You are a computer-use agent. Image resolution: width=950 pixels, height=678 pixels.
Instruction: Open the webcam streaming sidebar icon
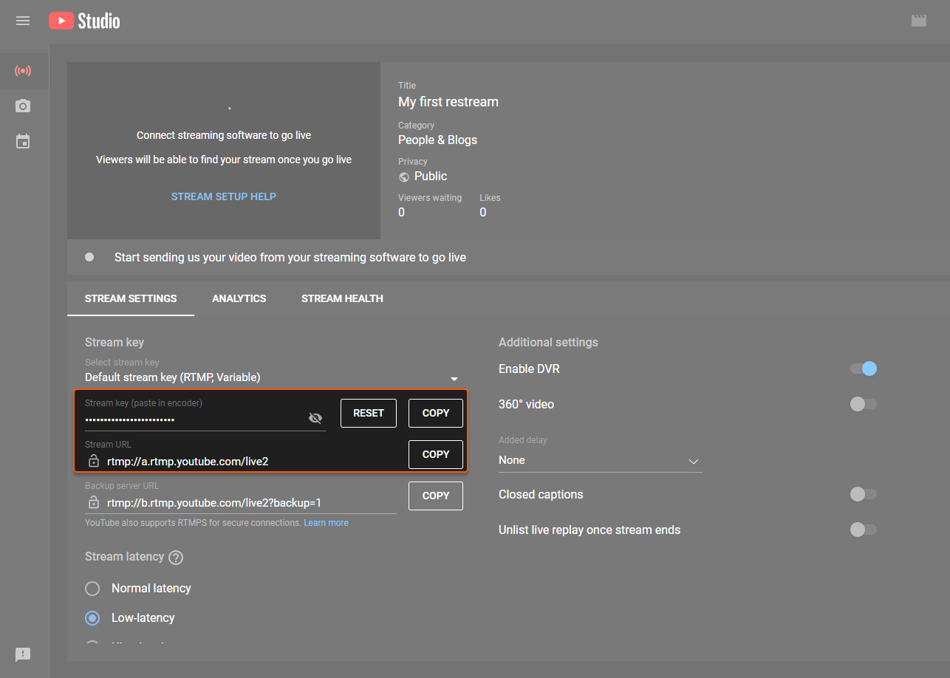(23, 106)
